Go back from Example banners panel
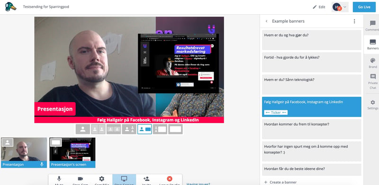 267,21
